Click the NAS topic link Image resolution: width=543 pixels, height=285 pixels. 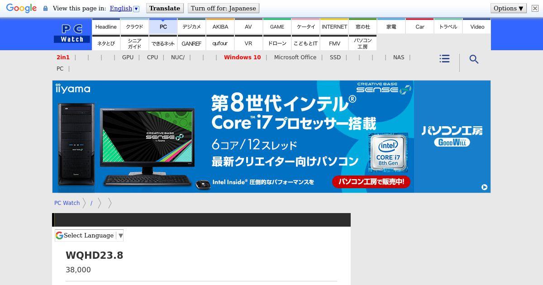click(399, 57)
